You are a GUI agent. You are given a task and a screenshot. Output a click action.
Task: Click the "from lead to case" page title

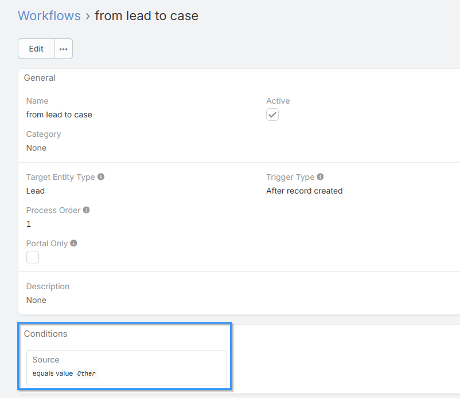coord(146,15)
